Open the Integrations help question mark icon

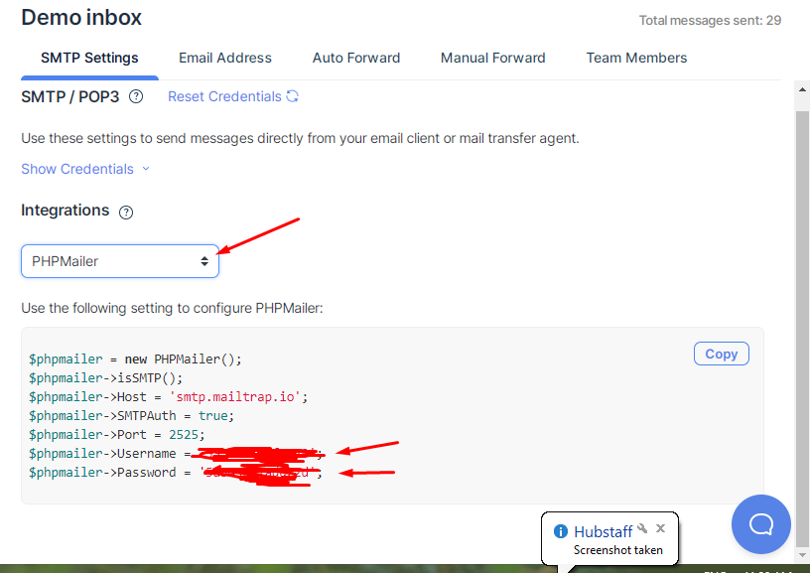pyautogui.click(x=125, y=211)
